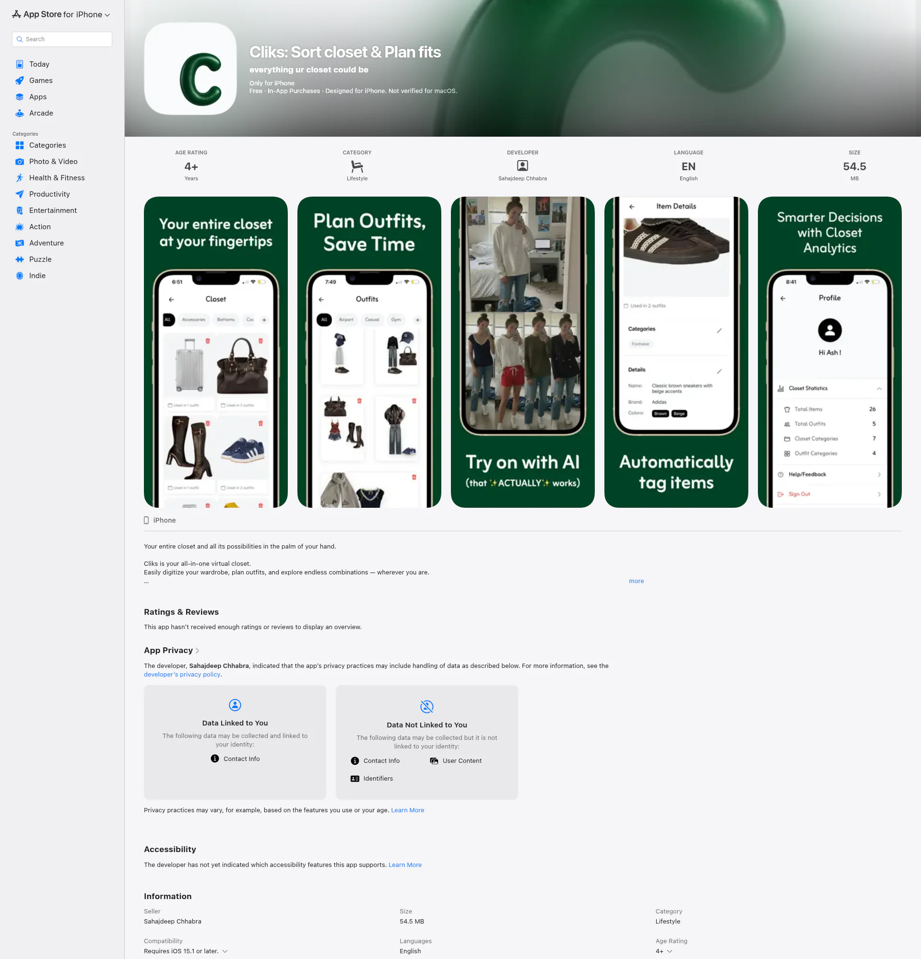The image size is (921, 959).
Task: Click Data Not Linked icon
Action: [427, 706]
